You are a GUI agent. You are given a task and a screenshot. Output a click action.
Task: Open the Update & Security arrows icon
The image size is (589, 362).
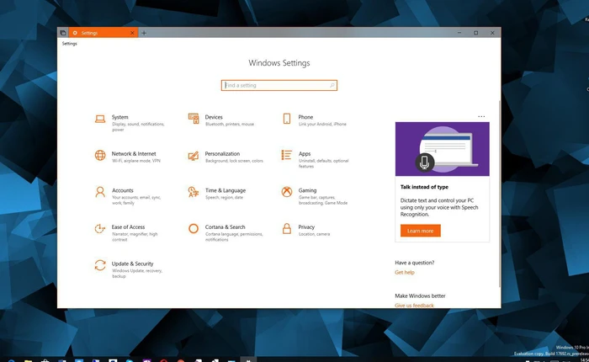pos(100,265)
